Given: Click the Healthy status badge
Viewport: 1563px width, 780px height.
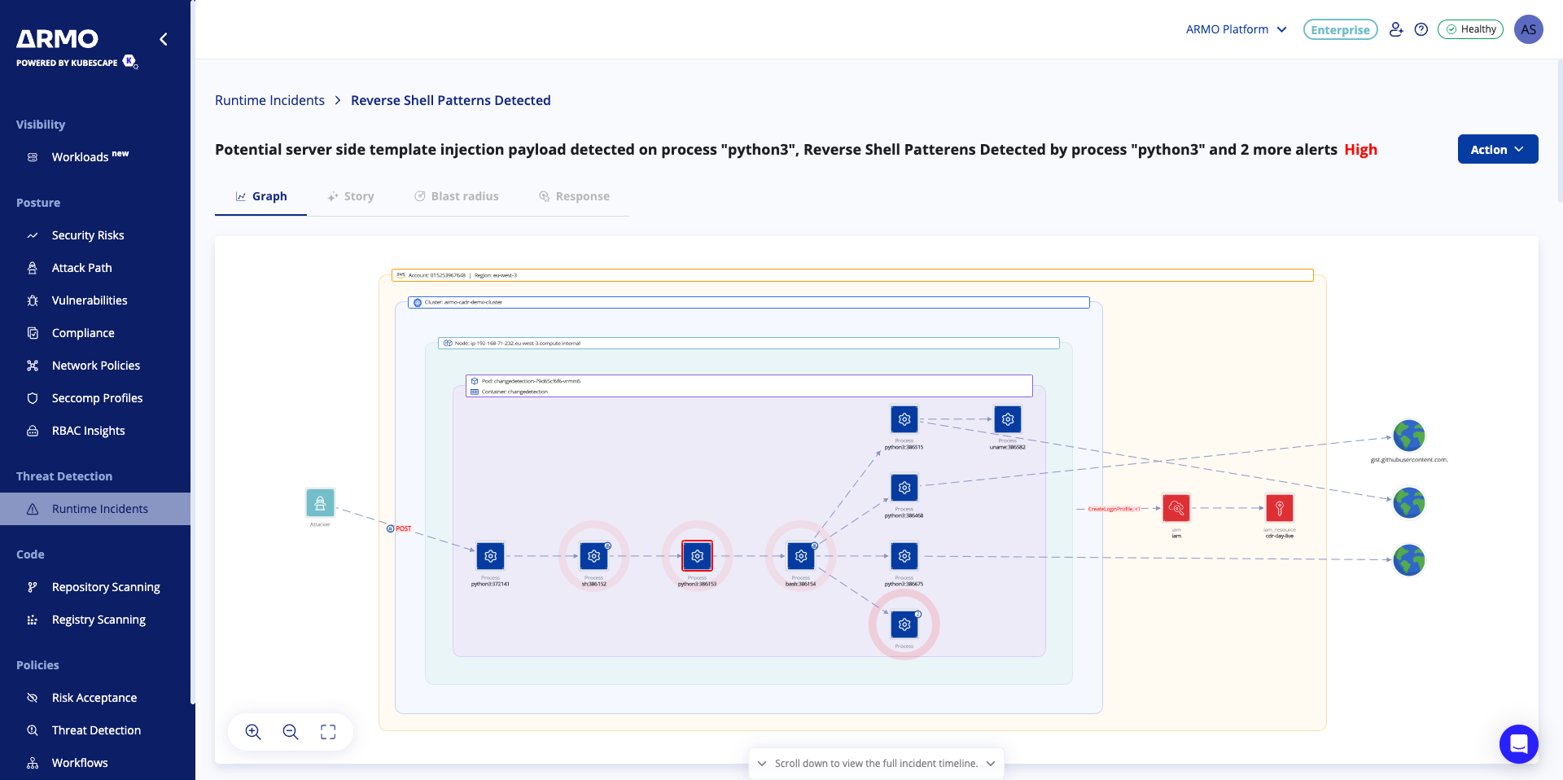Looking at the screenshot, I should pos(1470,29).
